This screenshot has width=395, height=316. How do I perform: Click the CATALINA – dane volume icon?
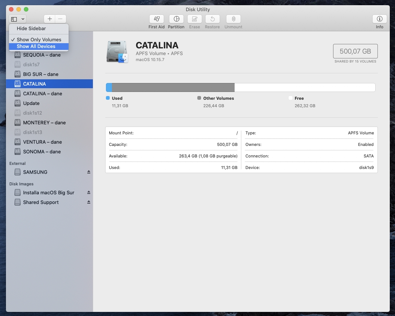pyautogui.click(x=18, y=93)
